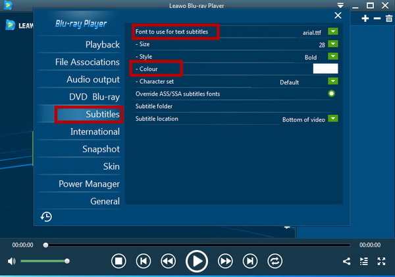Switch to Audio output settings

93,79
